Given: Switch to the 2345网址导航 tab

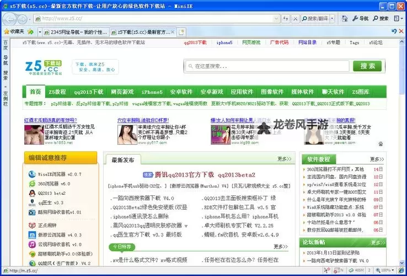Looking at the screenshot, I should pyautogui.click(x=76, y=32).
